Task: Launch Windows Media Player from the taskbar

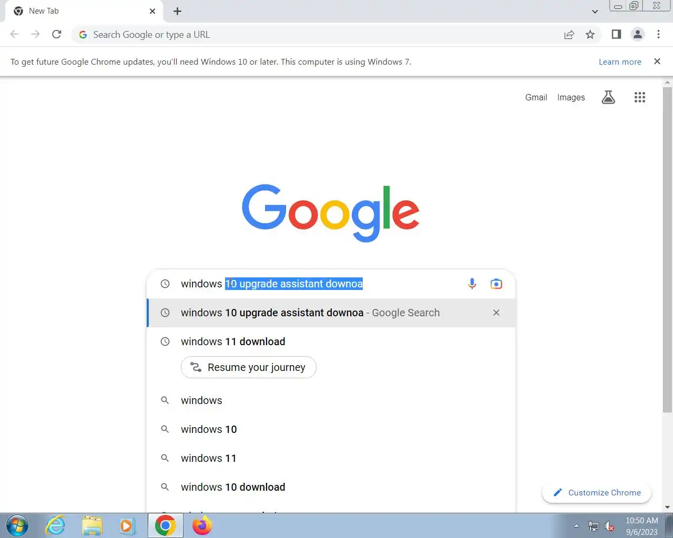Action: click(127, 525)
